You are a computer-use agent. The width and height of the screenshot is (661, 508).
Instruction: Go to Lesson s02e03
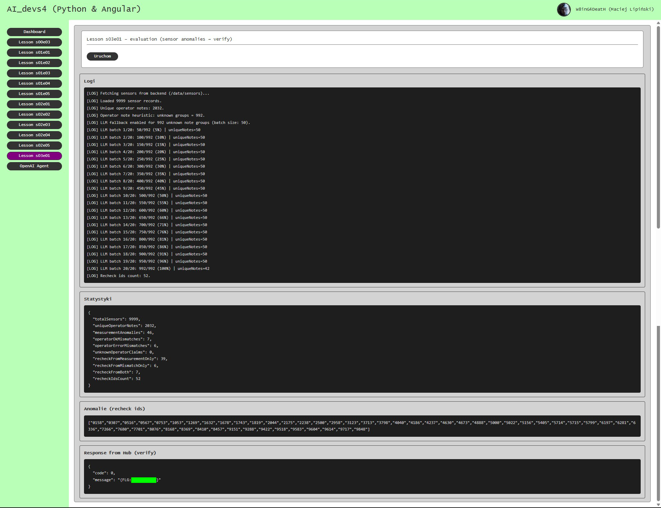[34, 125]
